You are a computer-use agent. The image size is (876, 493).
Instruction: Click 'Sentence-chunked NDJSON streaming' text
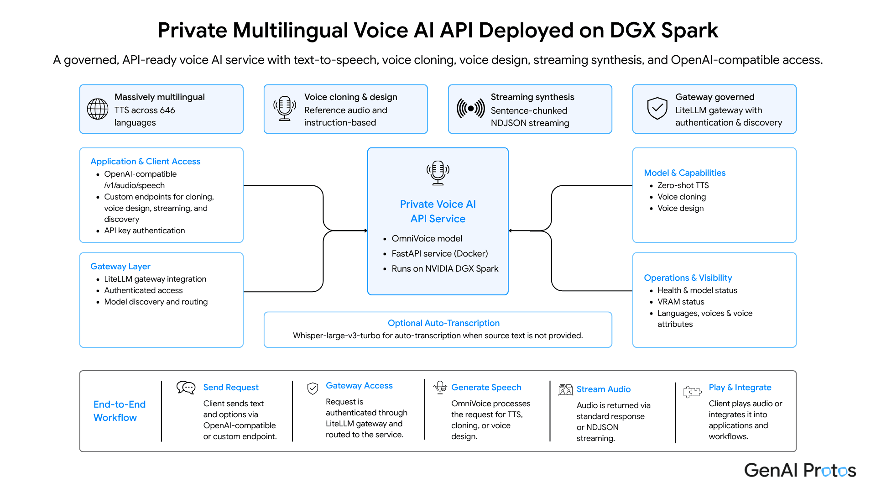coord(530,117)
